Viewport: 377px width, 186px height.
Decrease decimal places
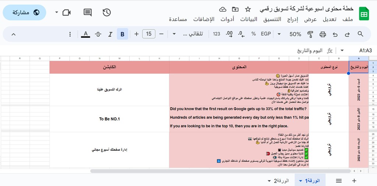(x=241, y=34)
